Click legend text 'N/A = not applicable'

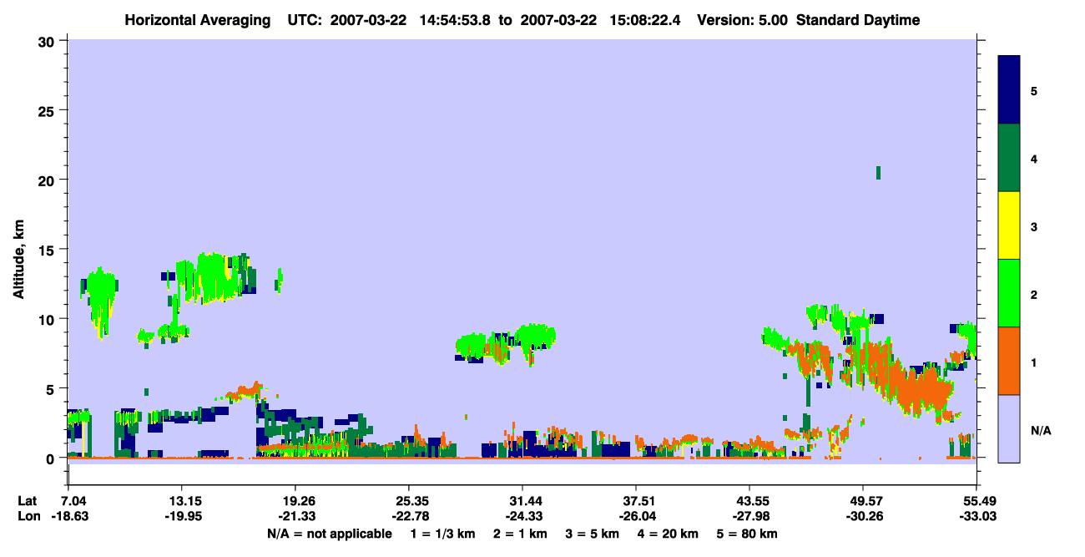coord(330,533)
